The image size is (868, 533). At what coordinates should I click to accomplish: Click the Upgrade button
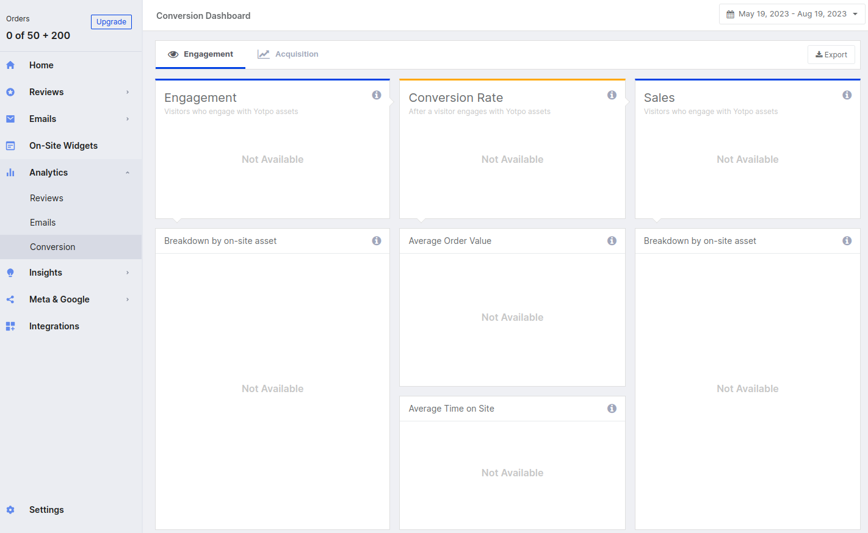[111, 22]
